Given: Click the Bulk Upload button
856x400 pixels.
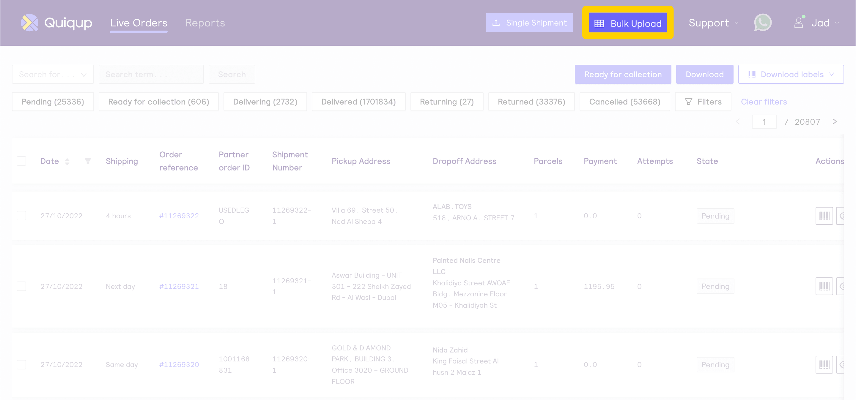Looking at the screenshot, I should (x=627, y=23).
